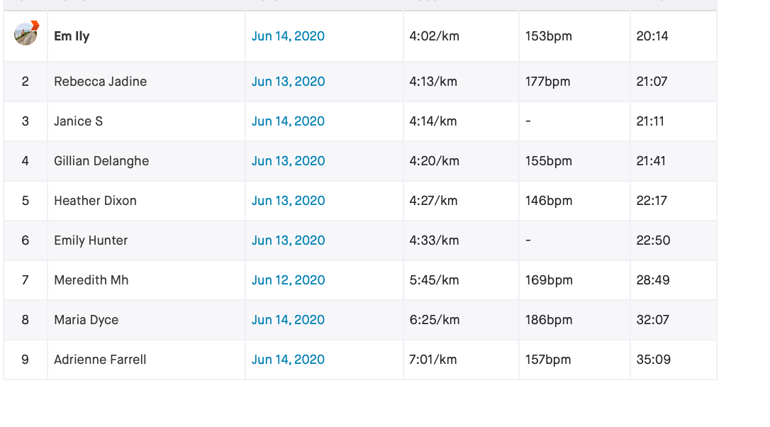Select the Meredith Mh name cell

[x=146, y=281]
